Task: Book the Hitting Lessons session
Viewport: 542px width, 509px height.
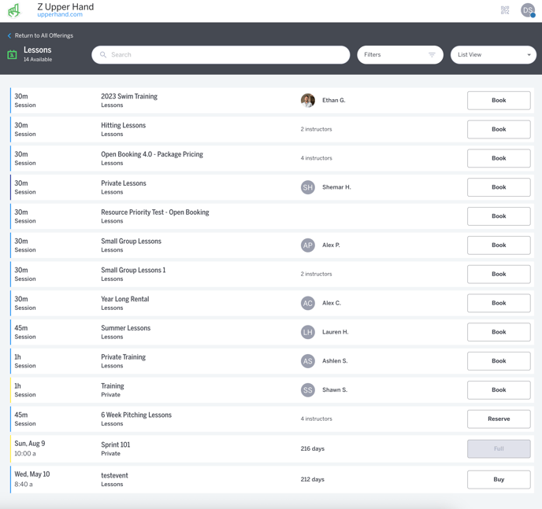Action: tap(499, 130)
